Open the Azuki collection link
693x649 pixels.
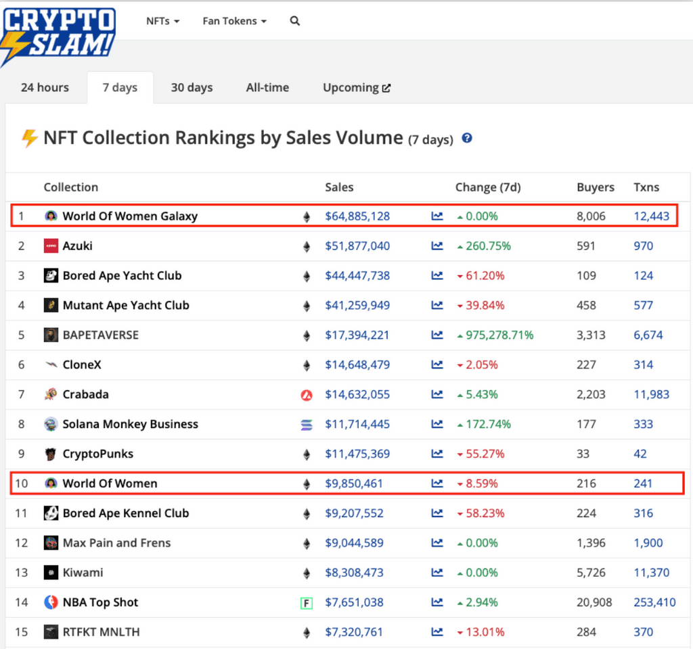tap(77, 246)
